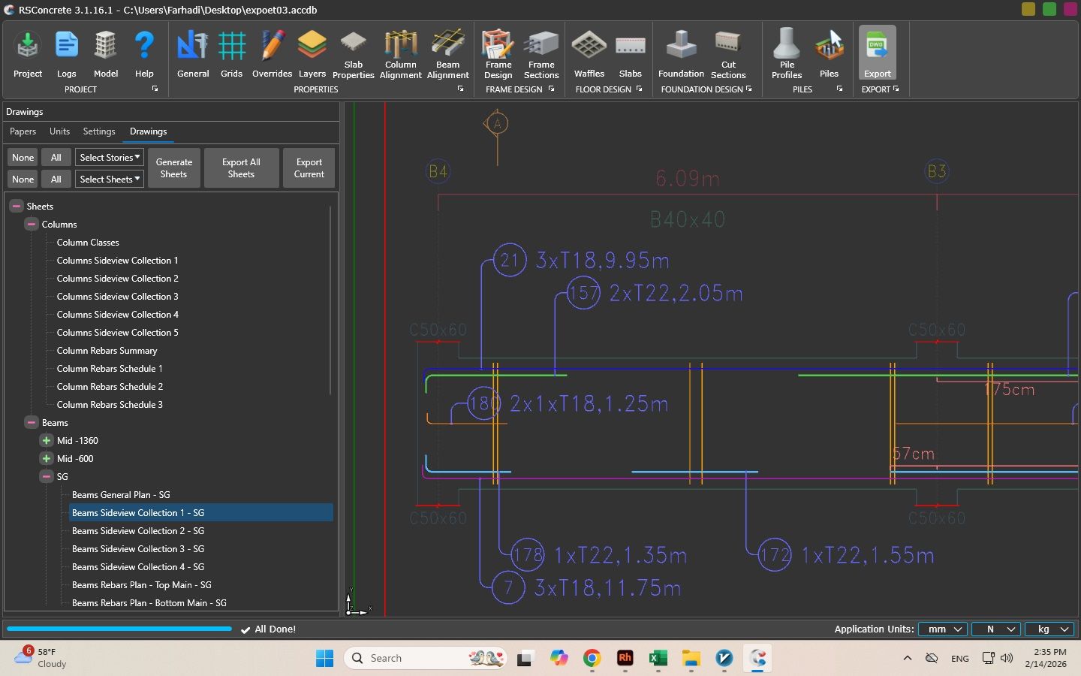Click All button beside Select Sheets
Image resolution: width=1081 pixels, height=676 pixels.
(x=56, y=180)
